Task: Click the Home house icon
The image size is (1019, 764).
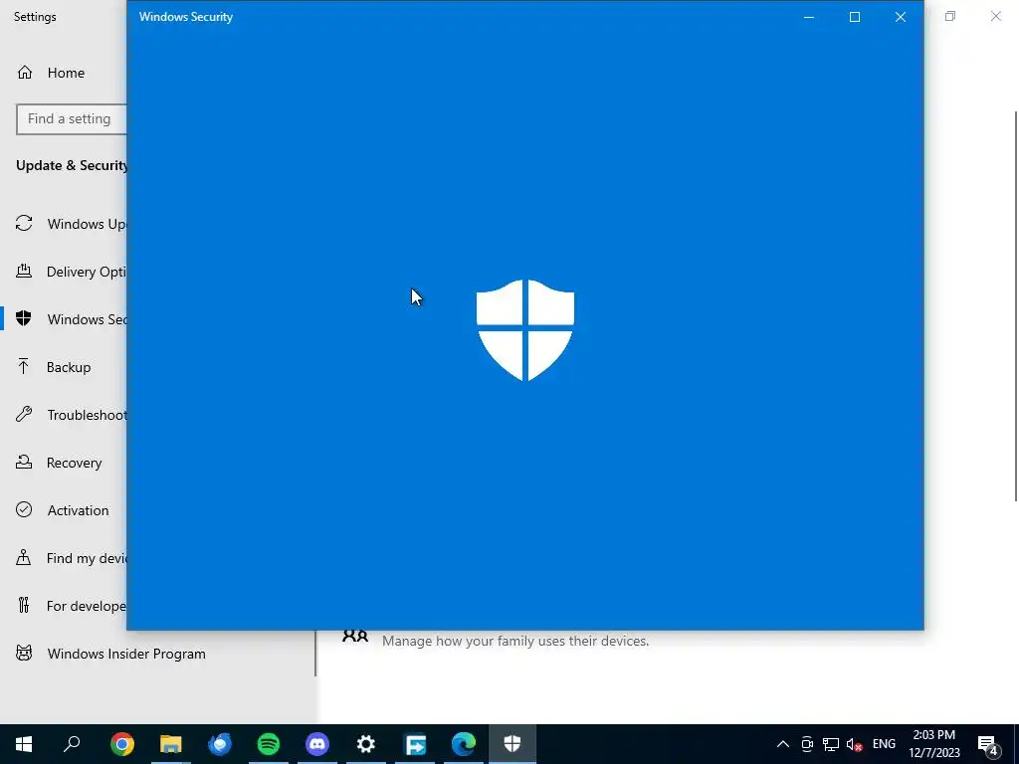Action: point(25,72)
